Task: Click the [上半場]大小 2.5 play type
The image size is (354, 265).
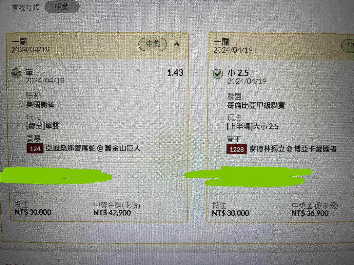Action: coord(253,126)
